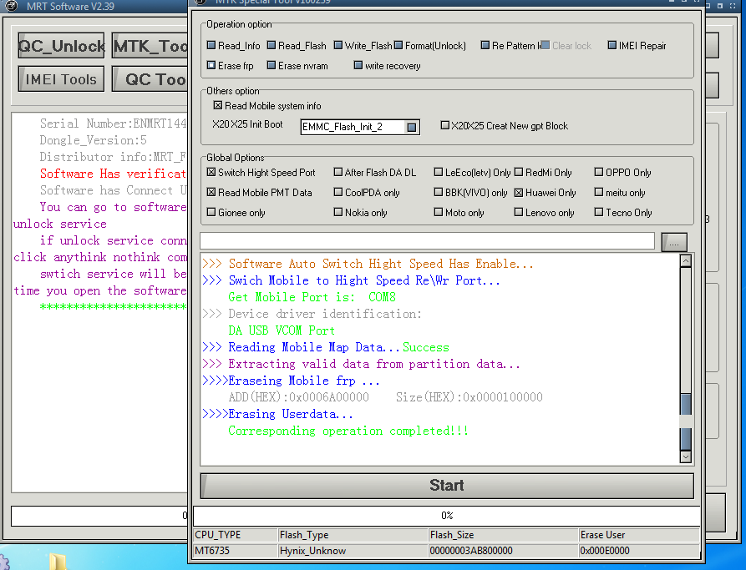Check the Lenovo only option
Screen dimensions: 746x570
[x=519, y=213]
